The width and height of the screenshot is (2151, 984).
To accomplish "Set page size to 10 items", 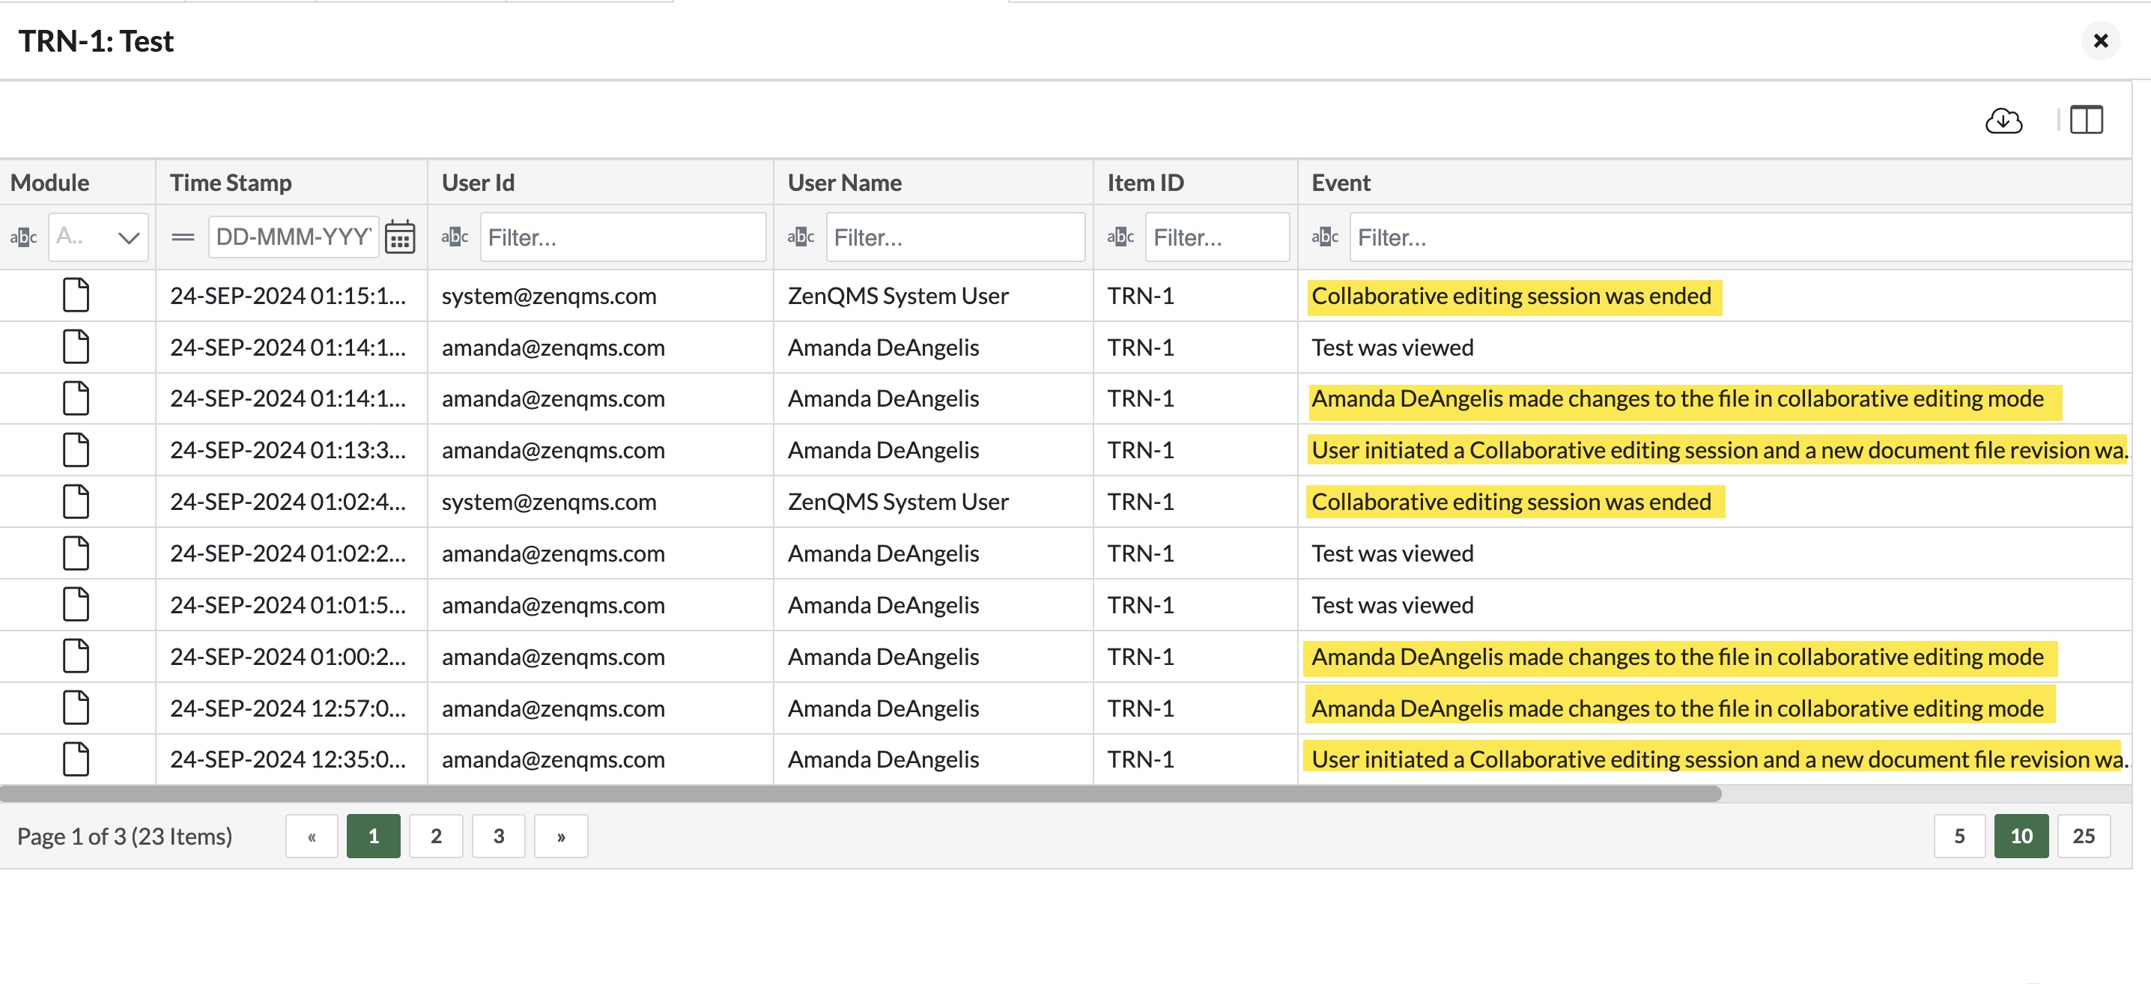I will 2021,836.
